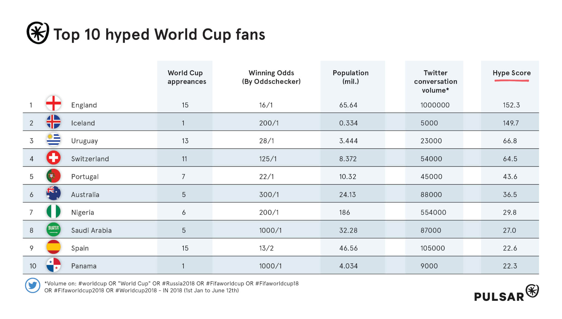Click the Population (mil.) column header
The width and height of the screenshot is (562, 319).
point(350,77)
